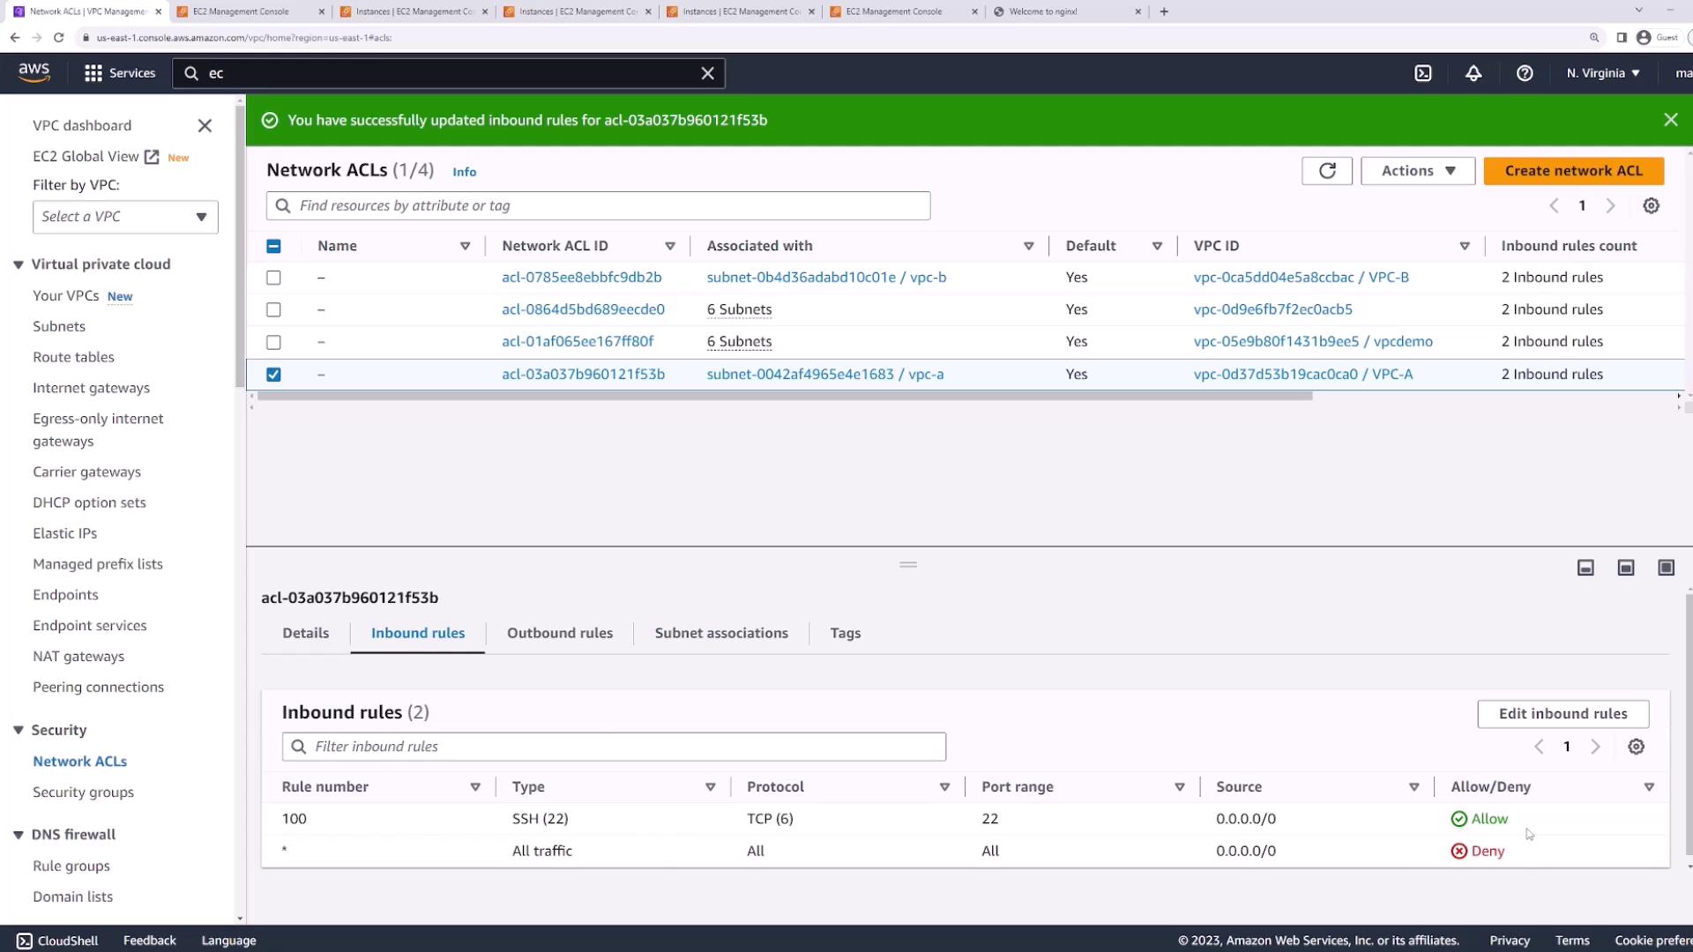The image size is (1693, 952).
Task: Uncheck the acl-03a037b960121f53b row checkbox
Action: (273, 375)
